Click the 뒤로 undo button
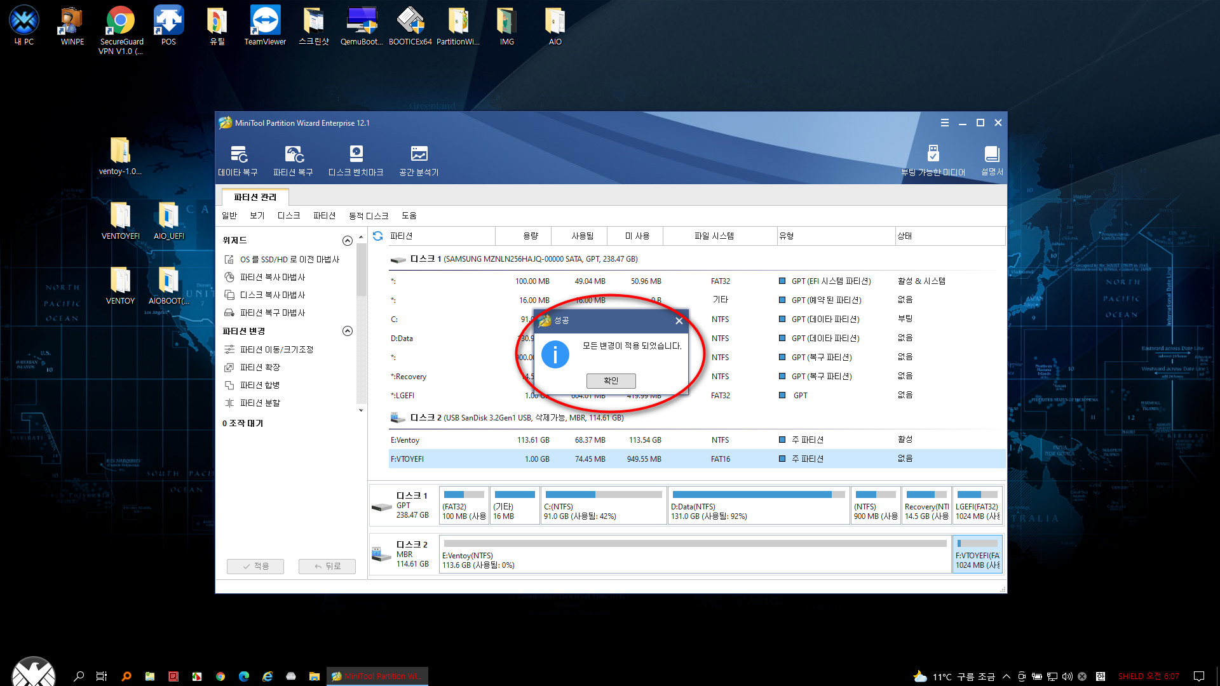Viewport: 1220px width, 686px height. coord(327,566)
